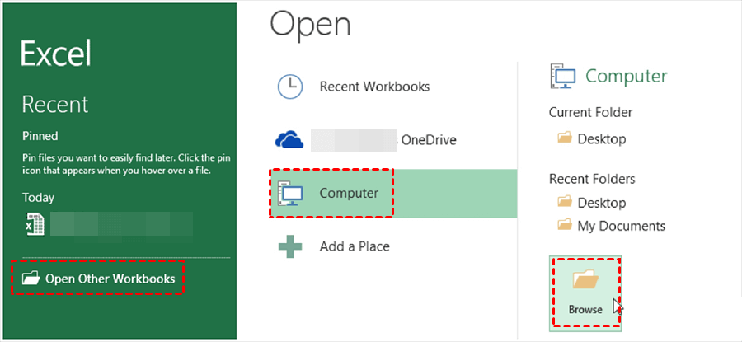The image size is (742, 342).
Task: Click the Browse folder button
Action: (x=586, y=293)
